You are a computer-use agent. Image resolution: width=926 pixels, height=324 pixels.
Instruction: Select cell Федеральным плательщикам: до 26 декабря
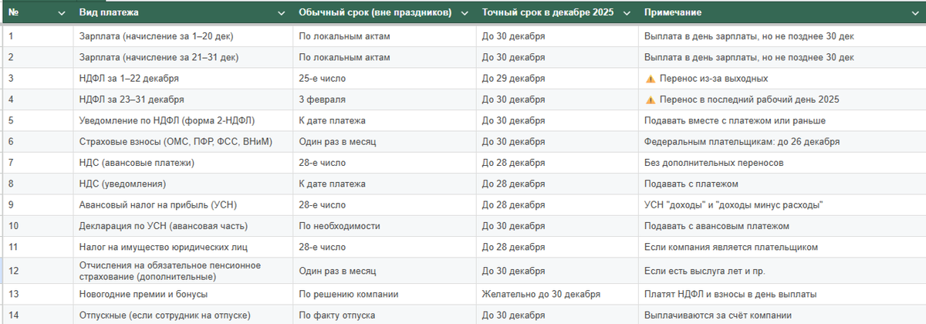[782, 142]
